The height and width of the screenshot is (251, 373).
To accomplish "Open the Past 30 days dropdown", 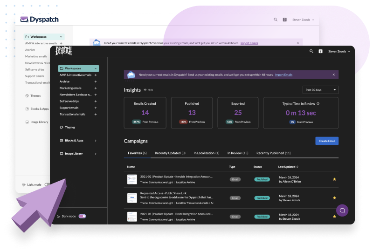I will point(320,90).
